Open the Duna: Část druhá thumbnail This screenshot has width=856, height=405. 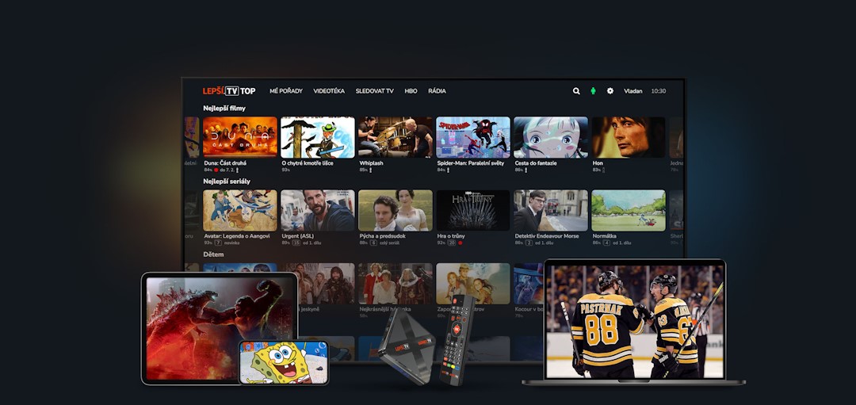click(x=240, y=137)
